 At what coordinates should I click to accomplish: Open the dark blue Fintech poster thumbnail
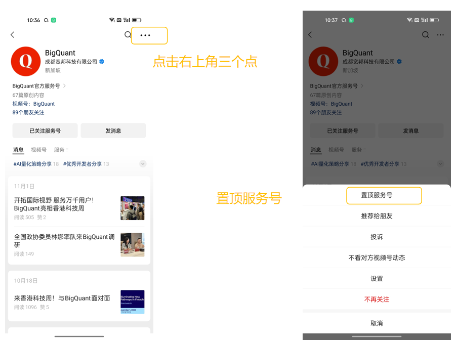tap(133, 302)
